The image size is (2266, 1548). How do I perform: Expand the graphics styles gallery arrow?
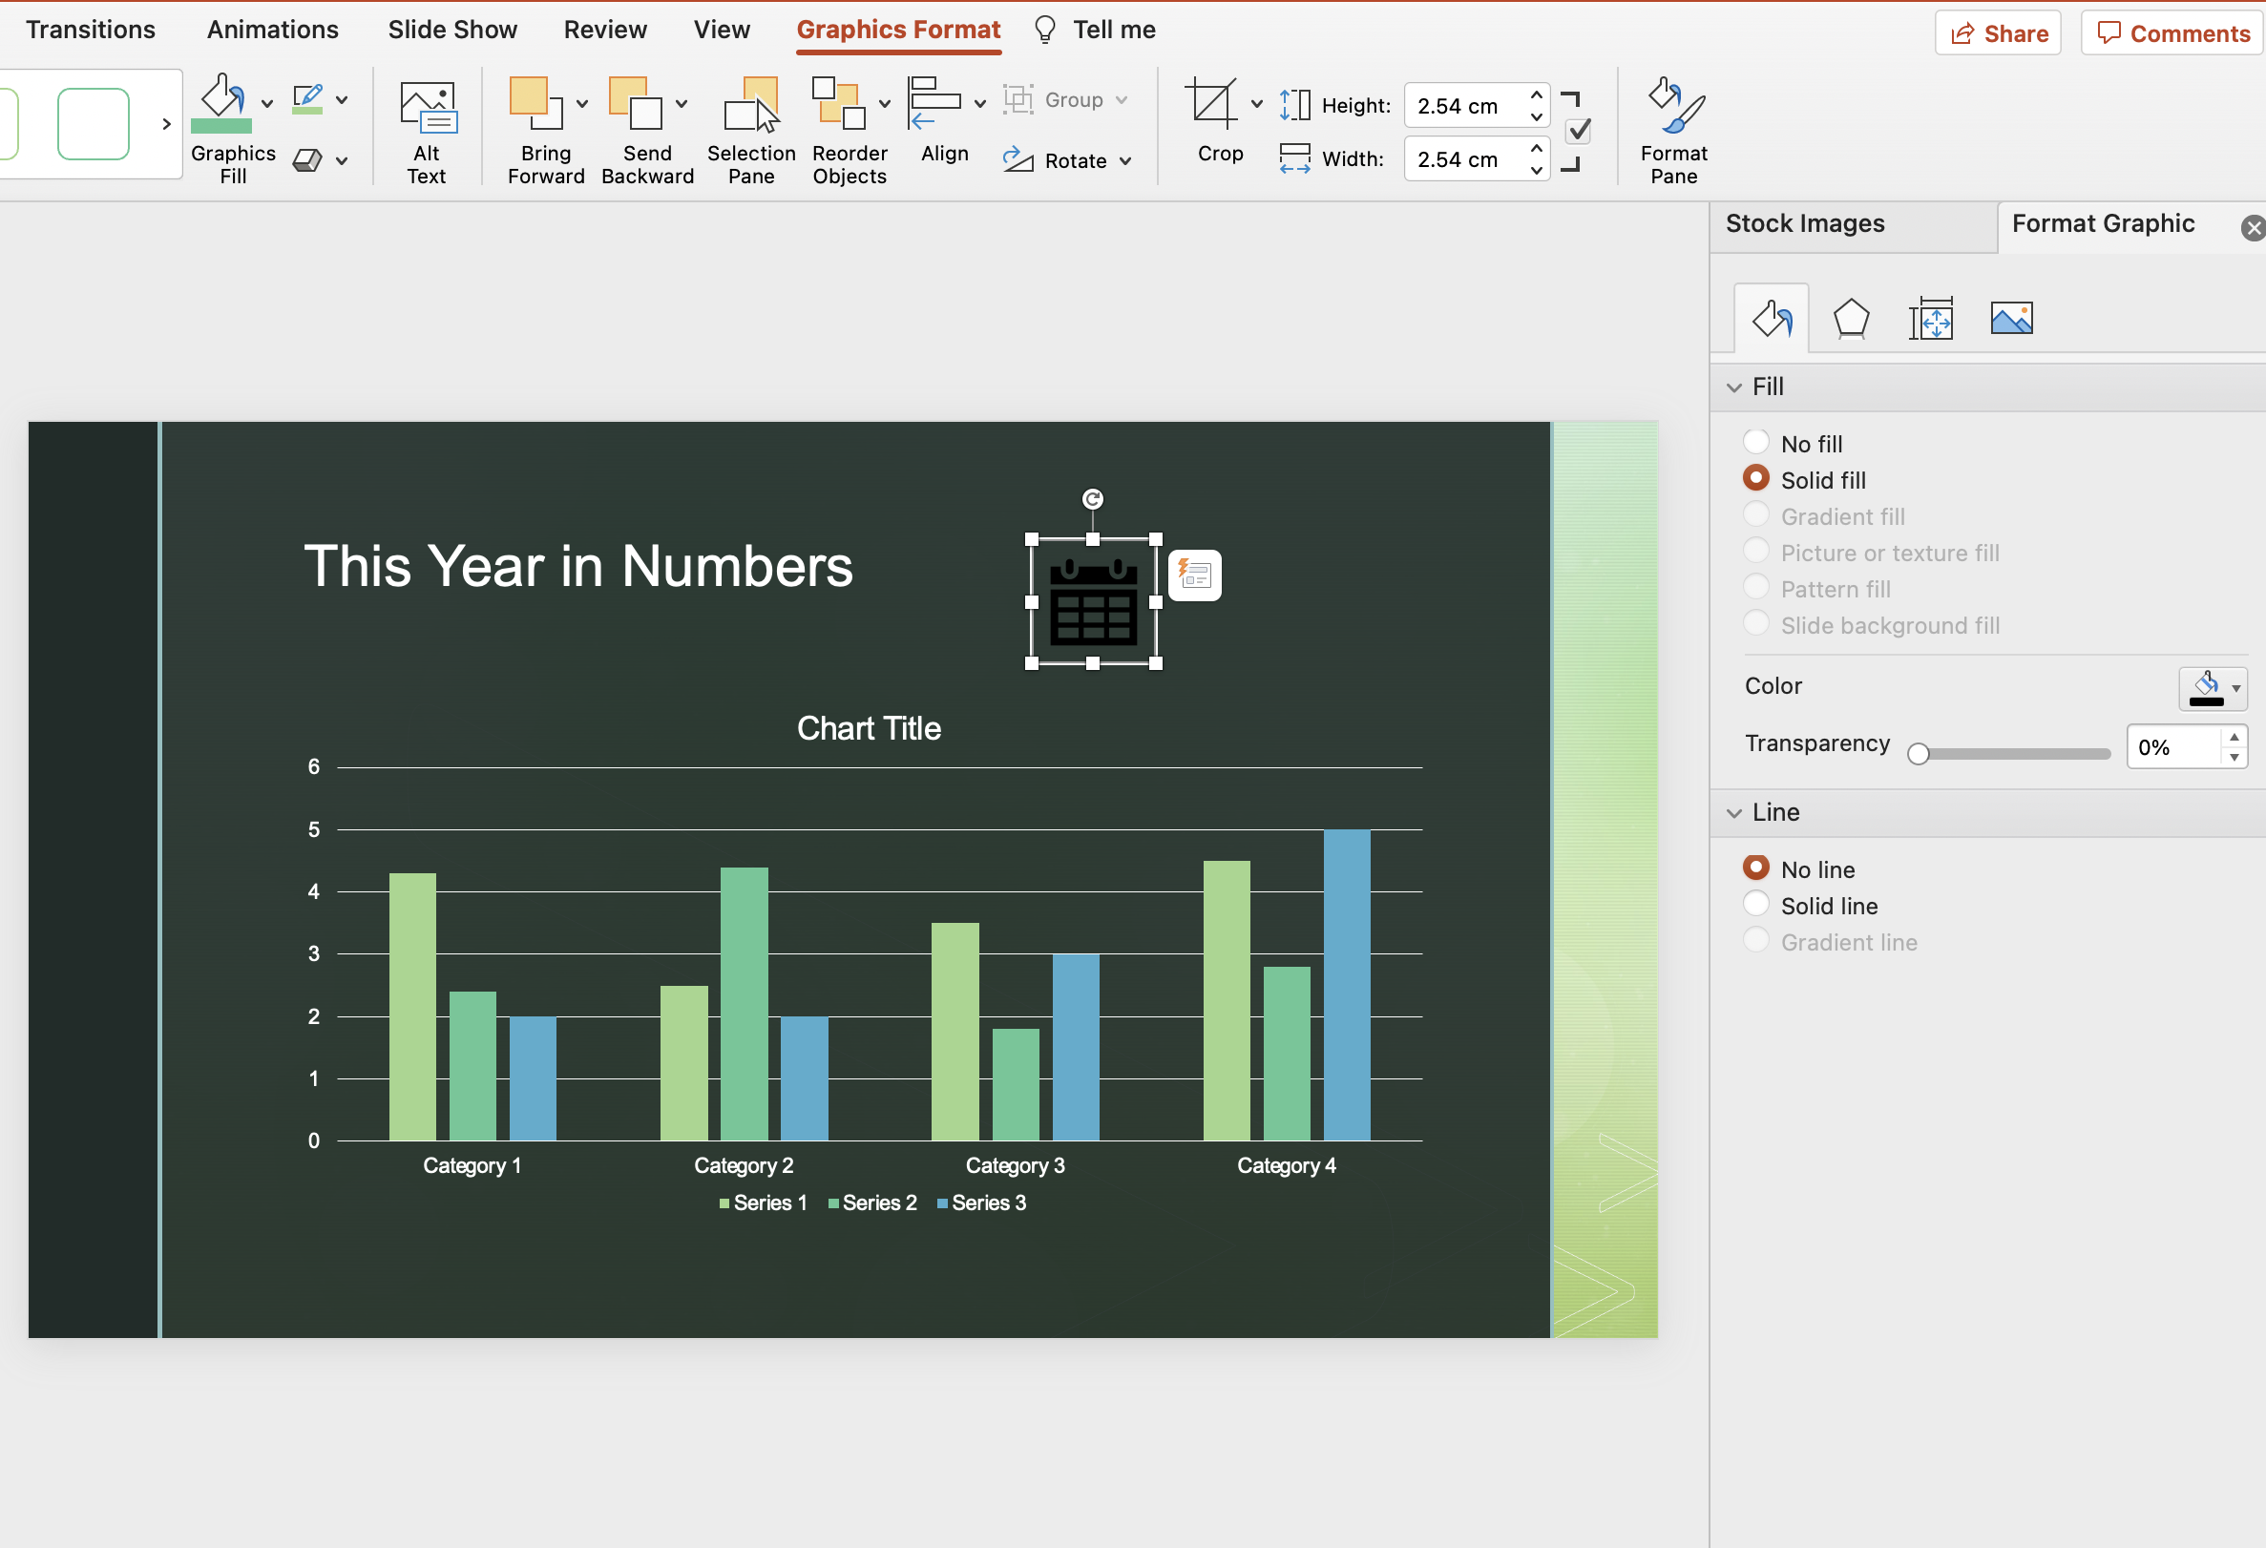(x=166, y=124)
